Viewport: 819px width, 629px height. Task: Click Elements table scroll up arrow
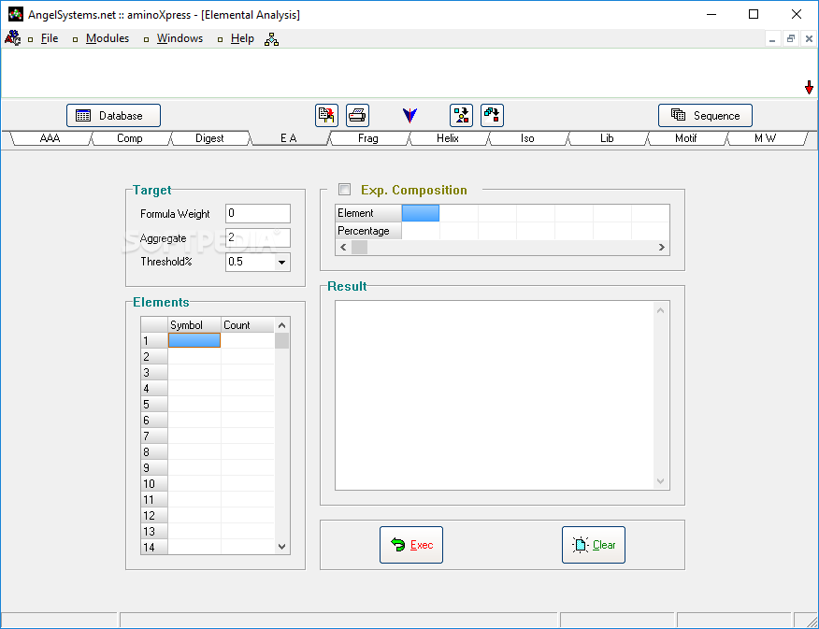point(282,325)
